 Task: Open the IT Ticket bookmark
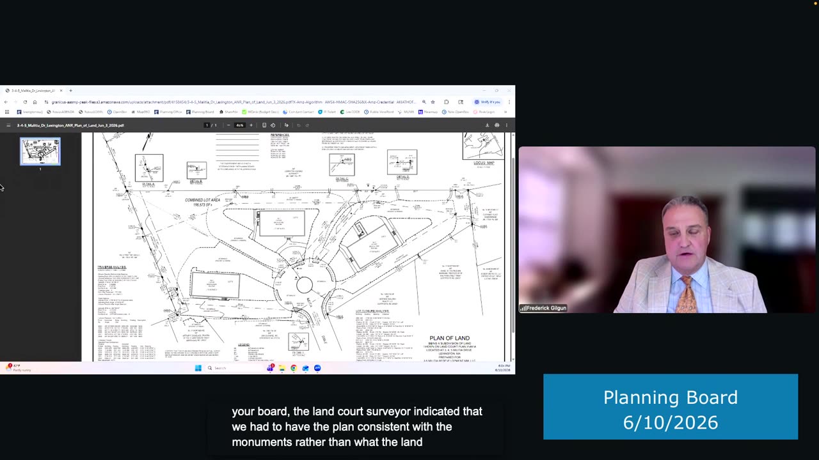click(x=327, y=112)
